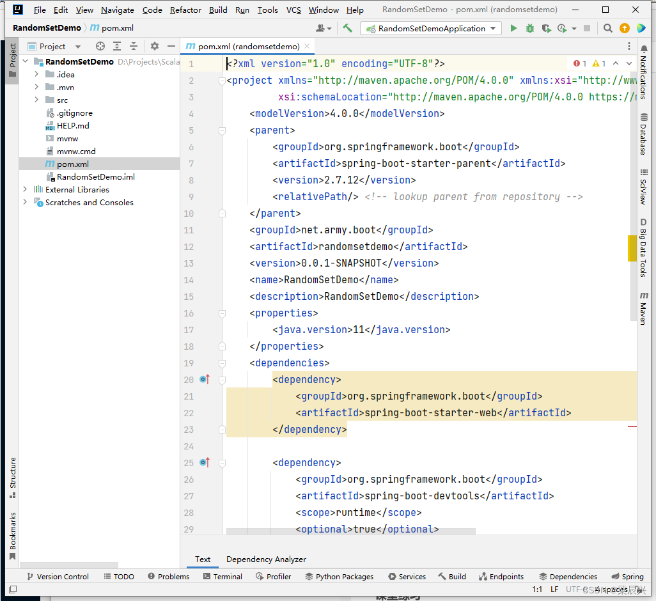Viewport: 656px width, 601px height.
Task: Click Expand All icon in Project panel
Action: [117, 46]
